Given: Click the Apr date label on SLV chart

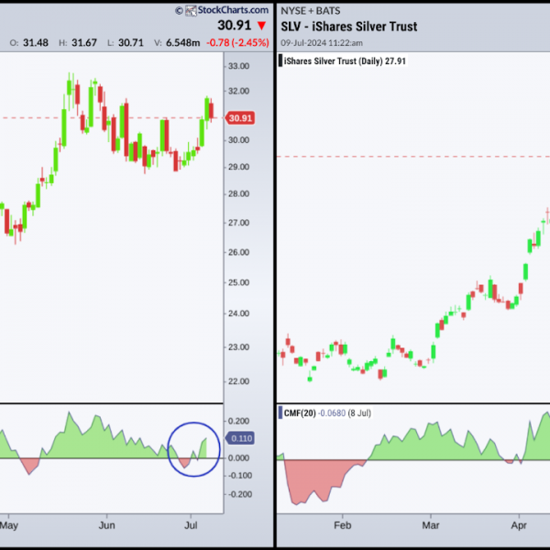Looking at the screenshot, I should (519, 525).
